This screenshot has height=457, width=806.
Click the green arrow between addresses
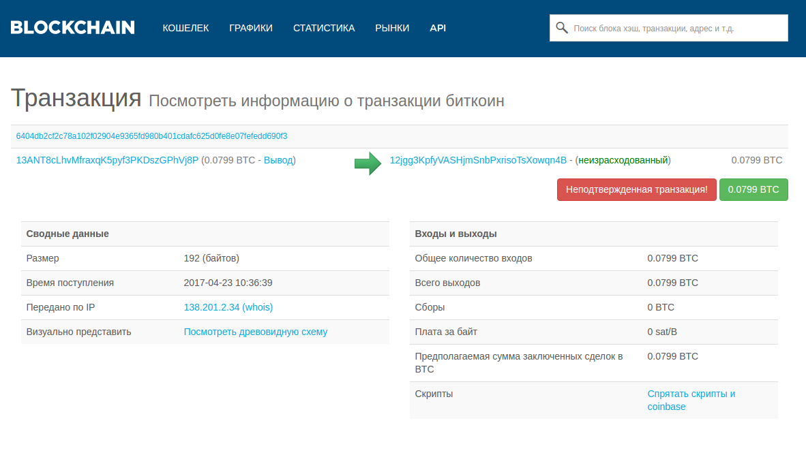(x=368, y=163)
